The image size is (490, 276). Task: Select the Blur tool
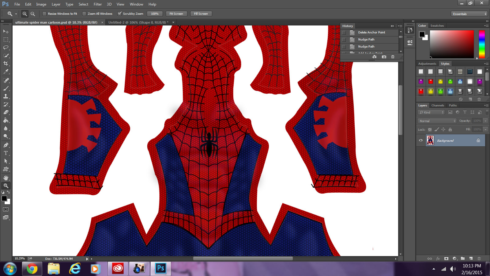click(6, 128)
